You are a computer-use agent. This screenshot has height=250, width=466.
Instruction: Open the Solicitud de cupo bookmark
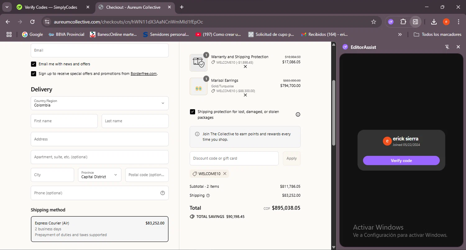271,35
